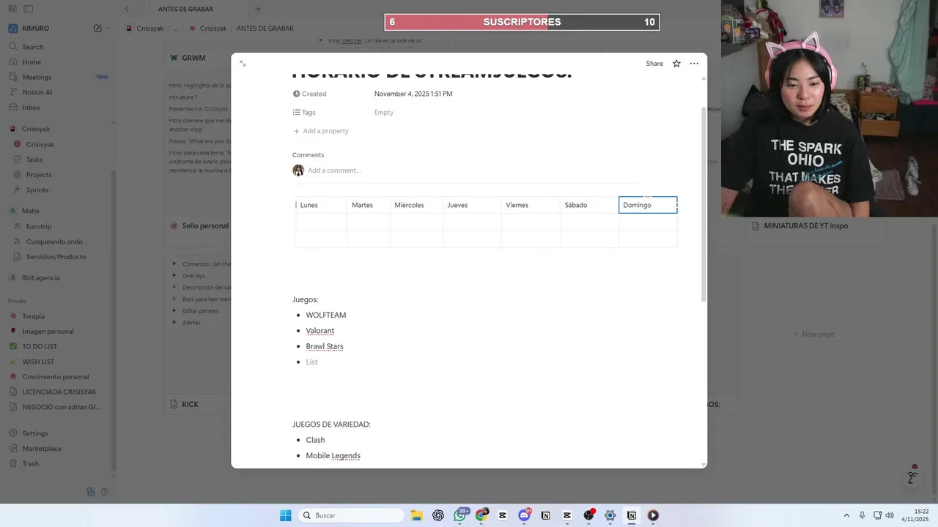Screen dimensions: 938x527
Task: Click the WOLFTEAM bullet item
Action: [326, 315]
